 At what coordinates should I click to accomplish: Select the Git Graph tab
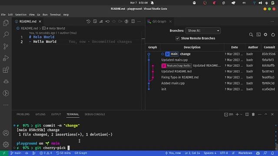159,21
